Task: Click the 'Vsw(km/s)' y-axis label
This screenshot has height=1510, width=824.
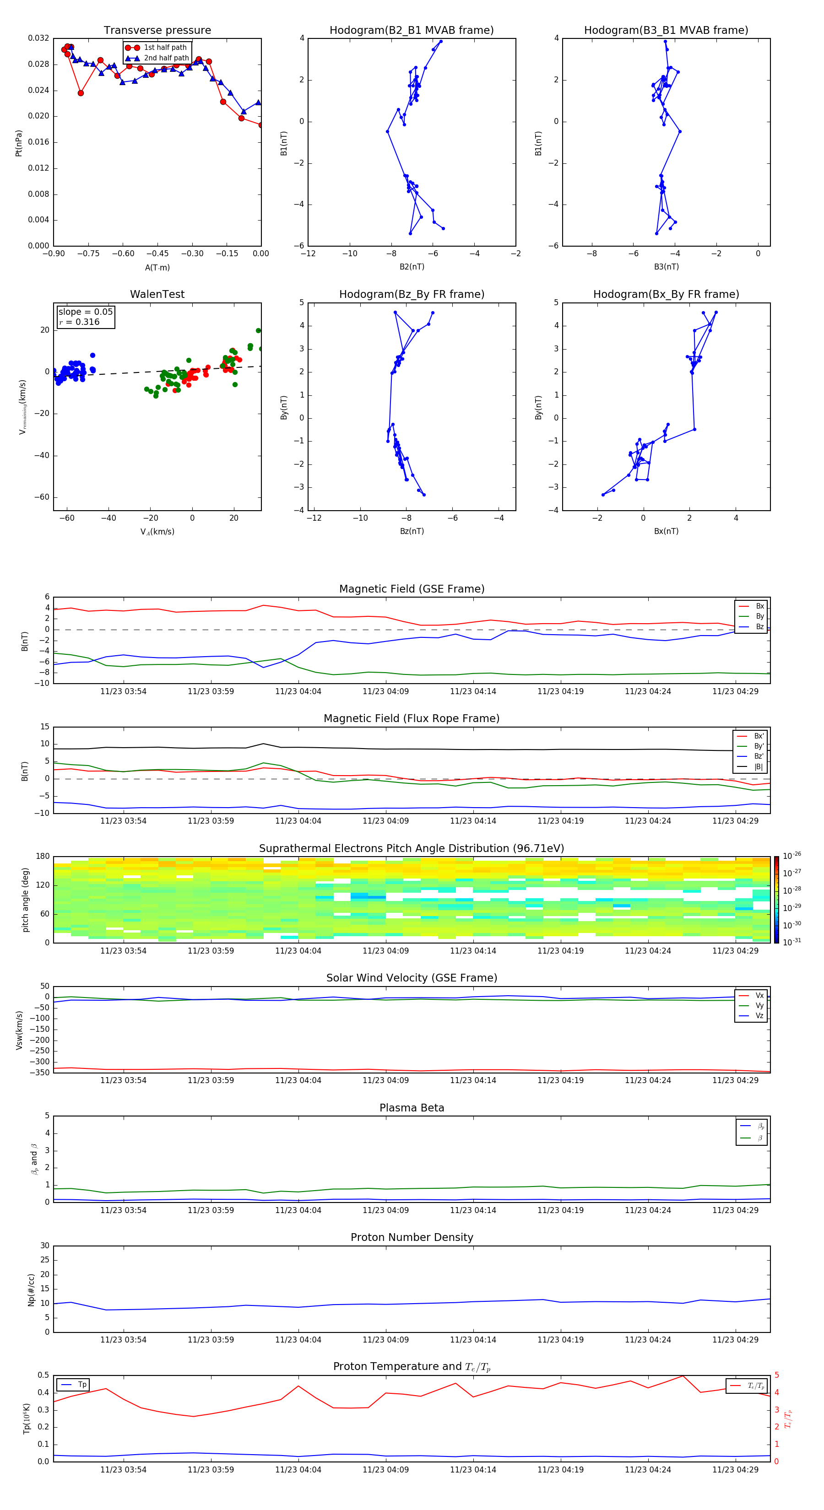Action: 19,1030
